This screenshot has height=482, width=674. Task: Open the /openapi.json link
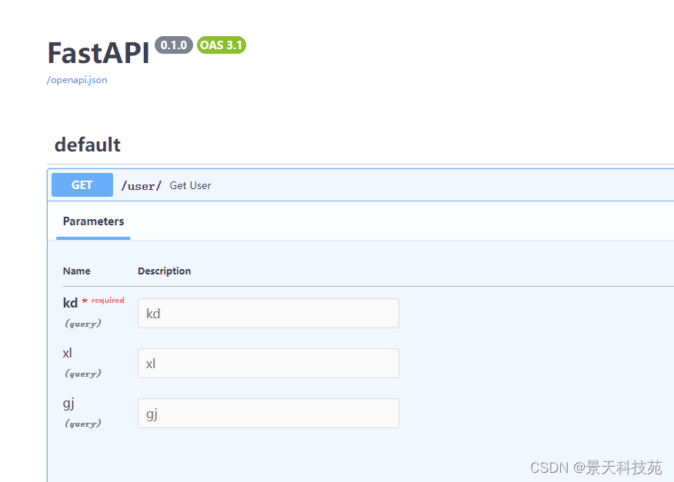77,80
